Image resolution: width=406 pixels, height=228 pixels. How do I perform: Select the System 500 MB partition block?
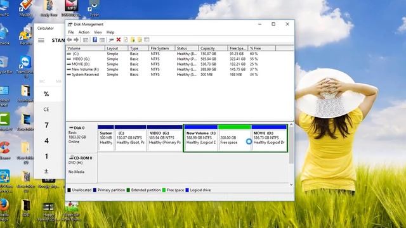(106, 138)
